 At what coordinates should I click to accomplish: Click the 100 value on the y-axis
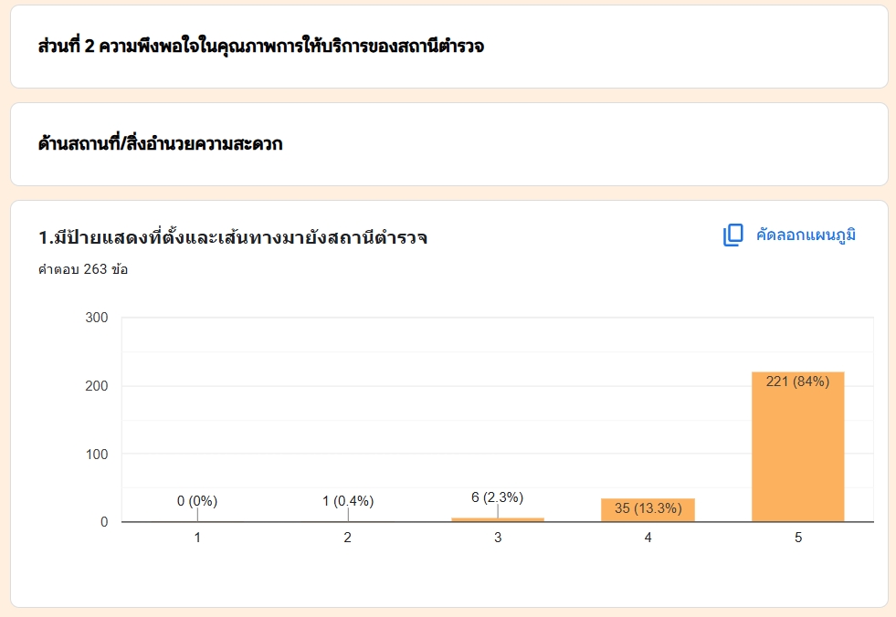tap(96, 455)
